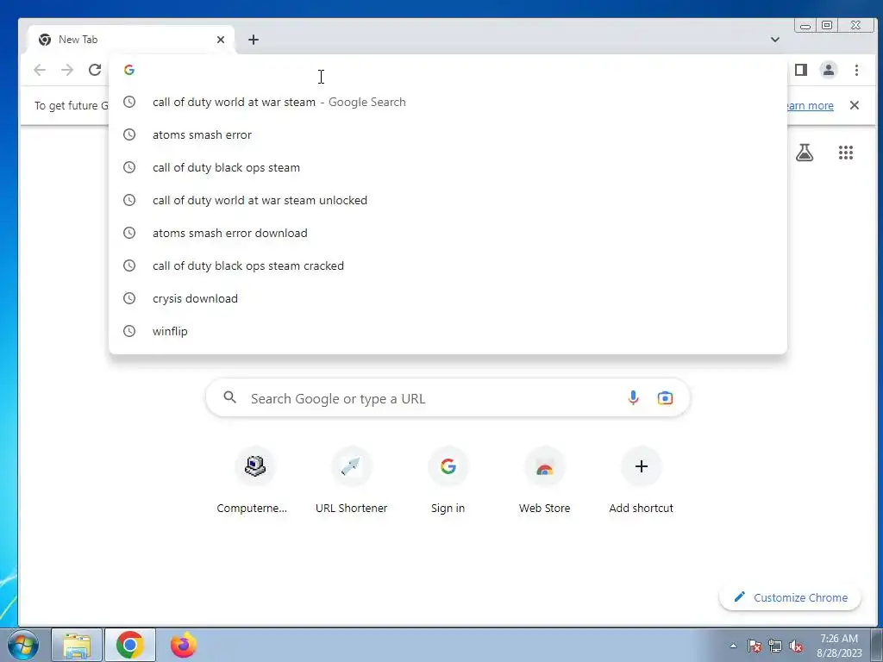Select the 'crysis download' suggestion

448,297
